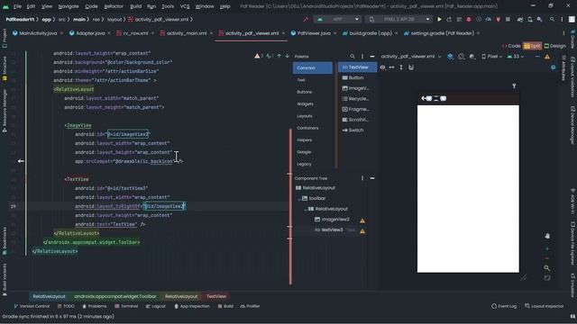This screenshot has width=577, height=324.
Task: Zoom in design preview with plus icon
Action: pyautogui.click(x=547, y=248)
